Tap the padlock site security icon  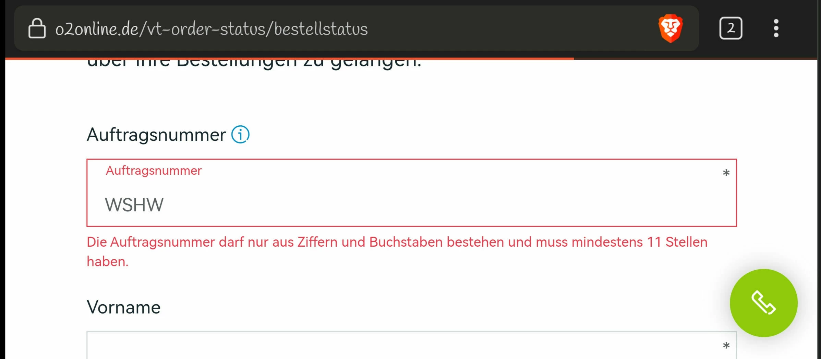tap(37, 28)
